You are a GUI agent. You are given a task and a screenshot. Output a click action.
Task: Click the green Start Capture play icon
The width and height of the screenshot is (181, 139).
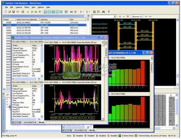coord(28,12)
